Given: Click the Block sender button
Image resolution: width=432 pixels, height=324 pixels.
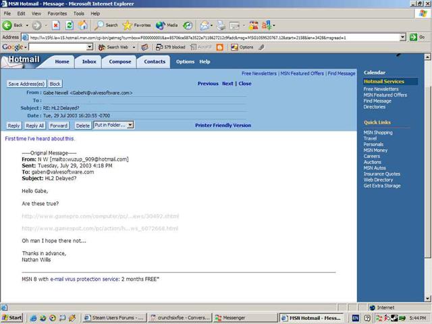Looking at the screenshot, I should tap(55, 84).
